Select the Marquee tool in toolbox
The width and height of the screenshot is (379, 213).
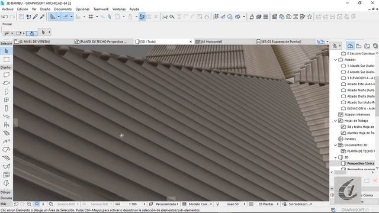pyautogui.click(x=7, y=59)
